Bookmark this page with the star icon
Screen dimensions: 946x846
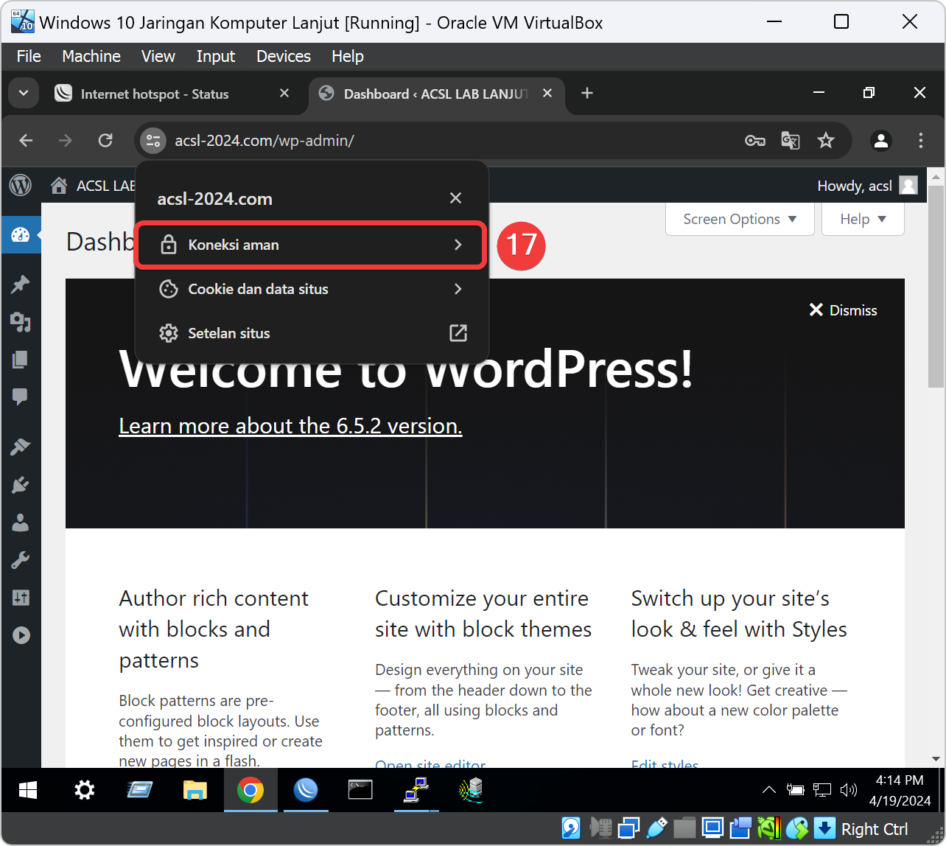(x=826, y=141)
